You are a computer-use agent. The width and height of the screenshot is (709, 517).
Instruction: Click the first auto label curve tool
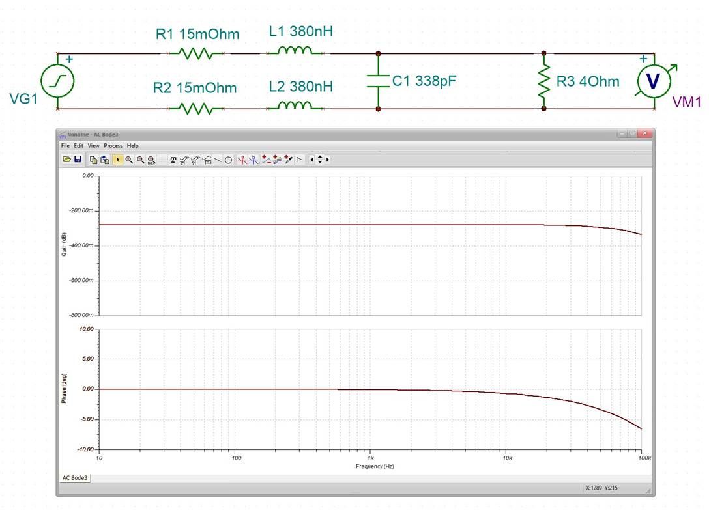(x=184, y=160)
